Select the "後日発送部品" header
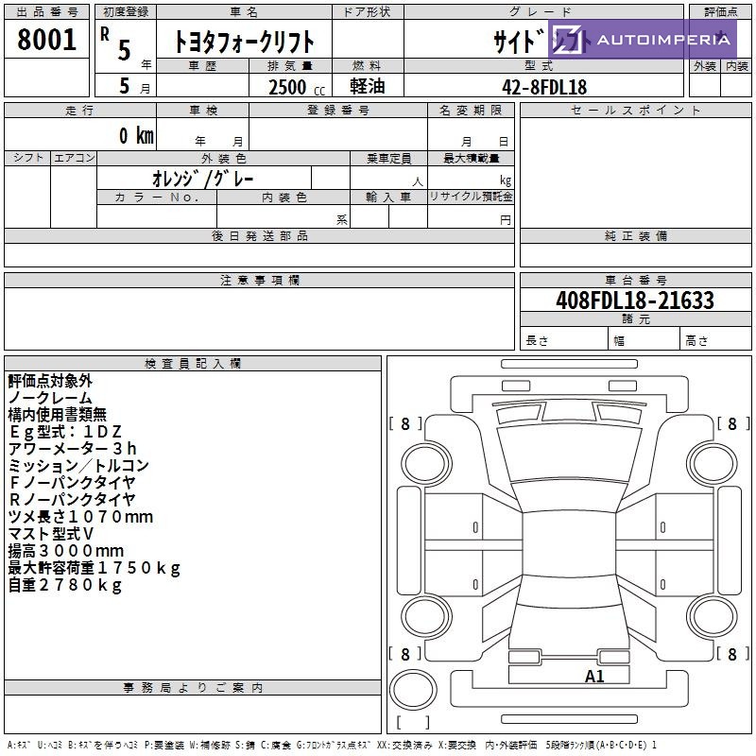 pyautogui.click(x=259, y=235)
